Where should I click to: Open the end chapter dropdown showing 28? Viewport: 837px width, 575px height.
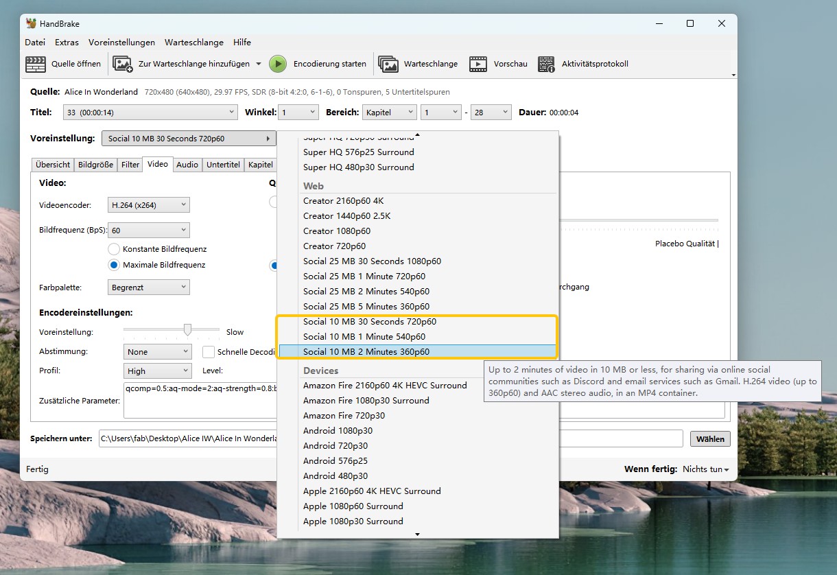[491, 112]
